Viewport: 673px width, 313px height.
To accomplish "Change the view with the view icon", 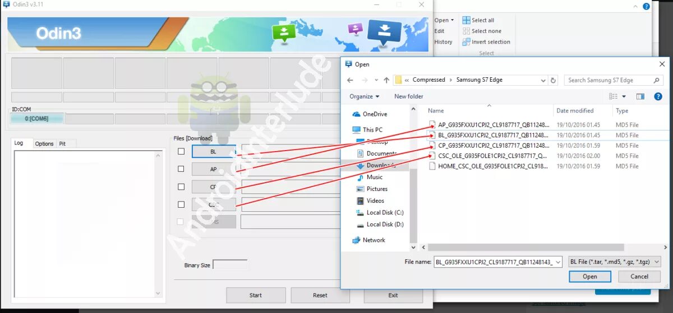I will click(x=613, y=96).
